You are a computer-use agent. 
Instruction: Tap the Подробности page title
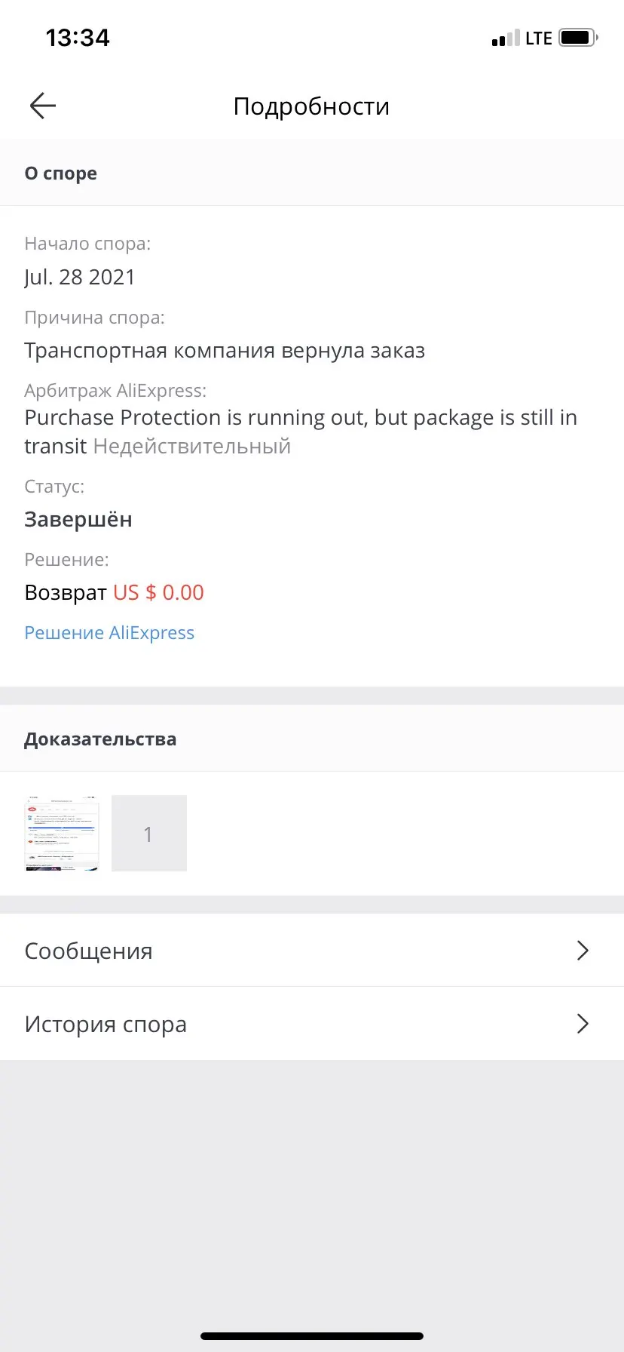pyautogui.click(x=311, y=106)
